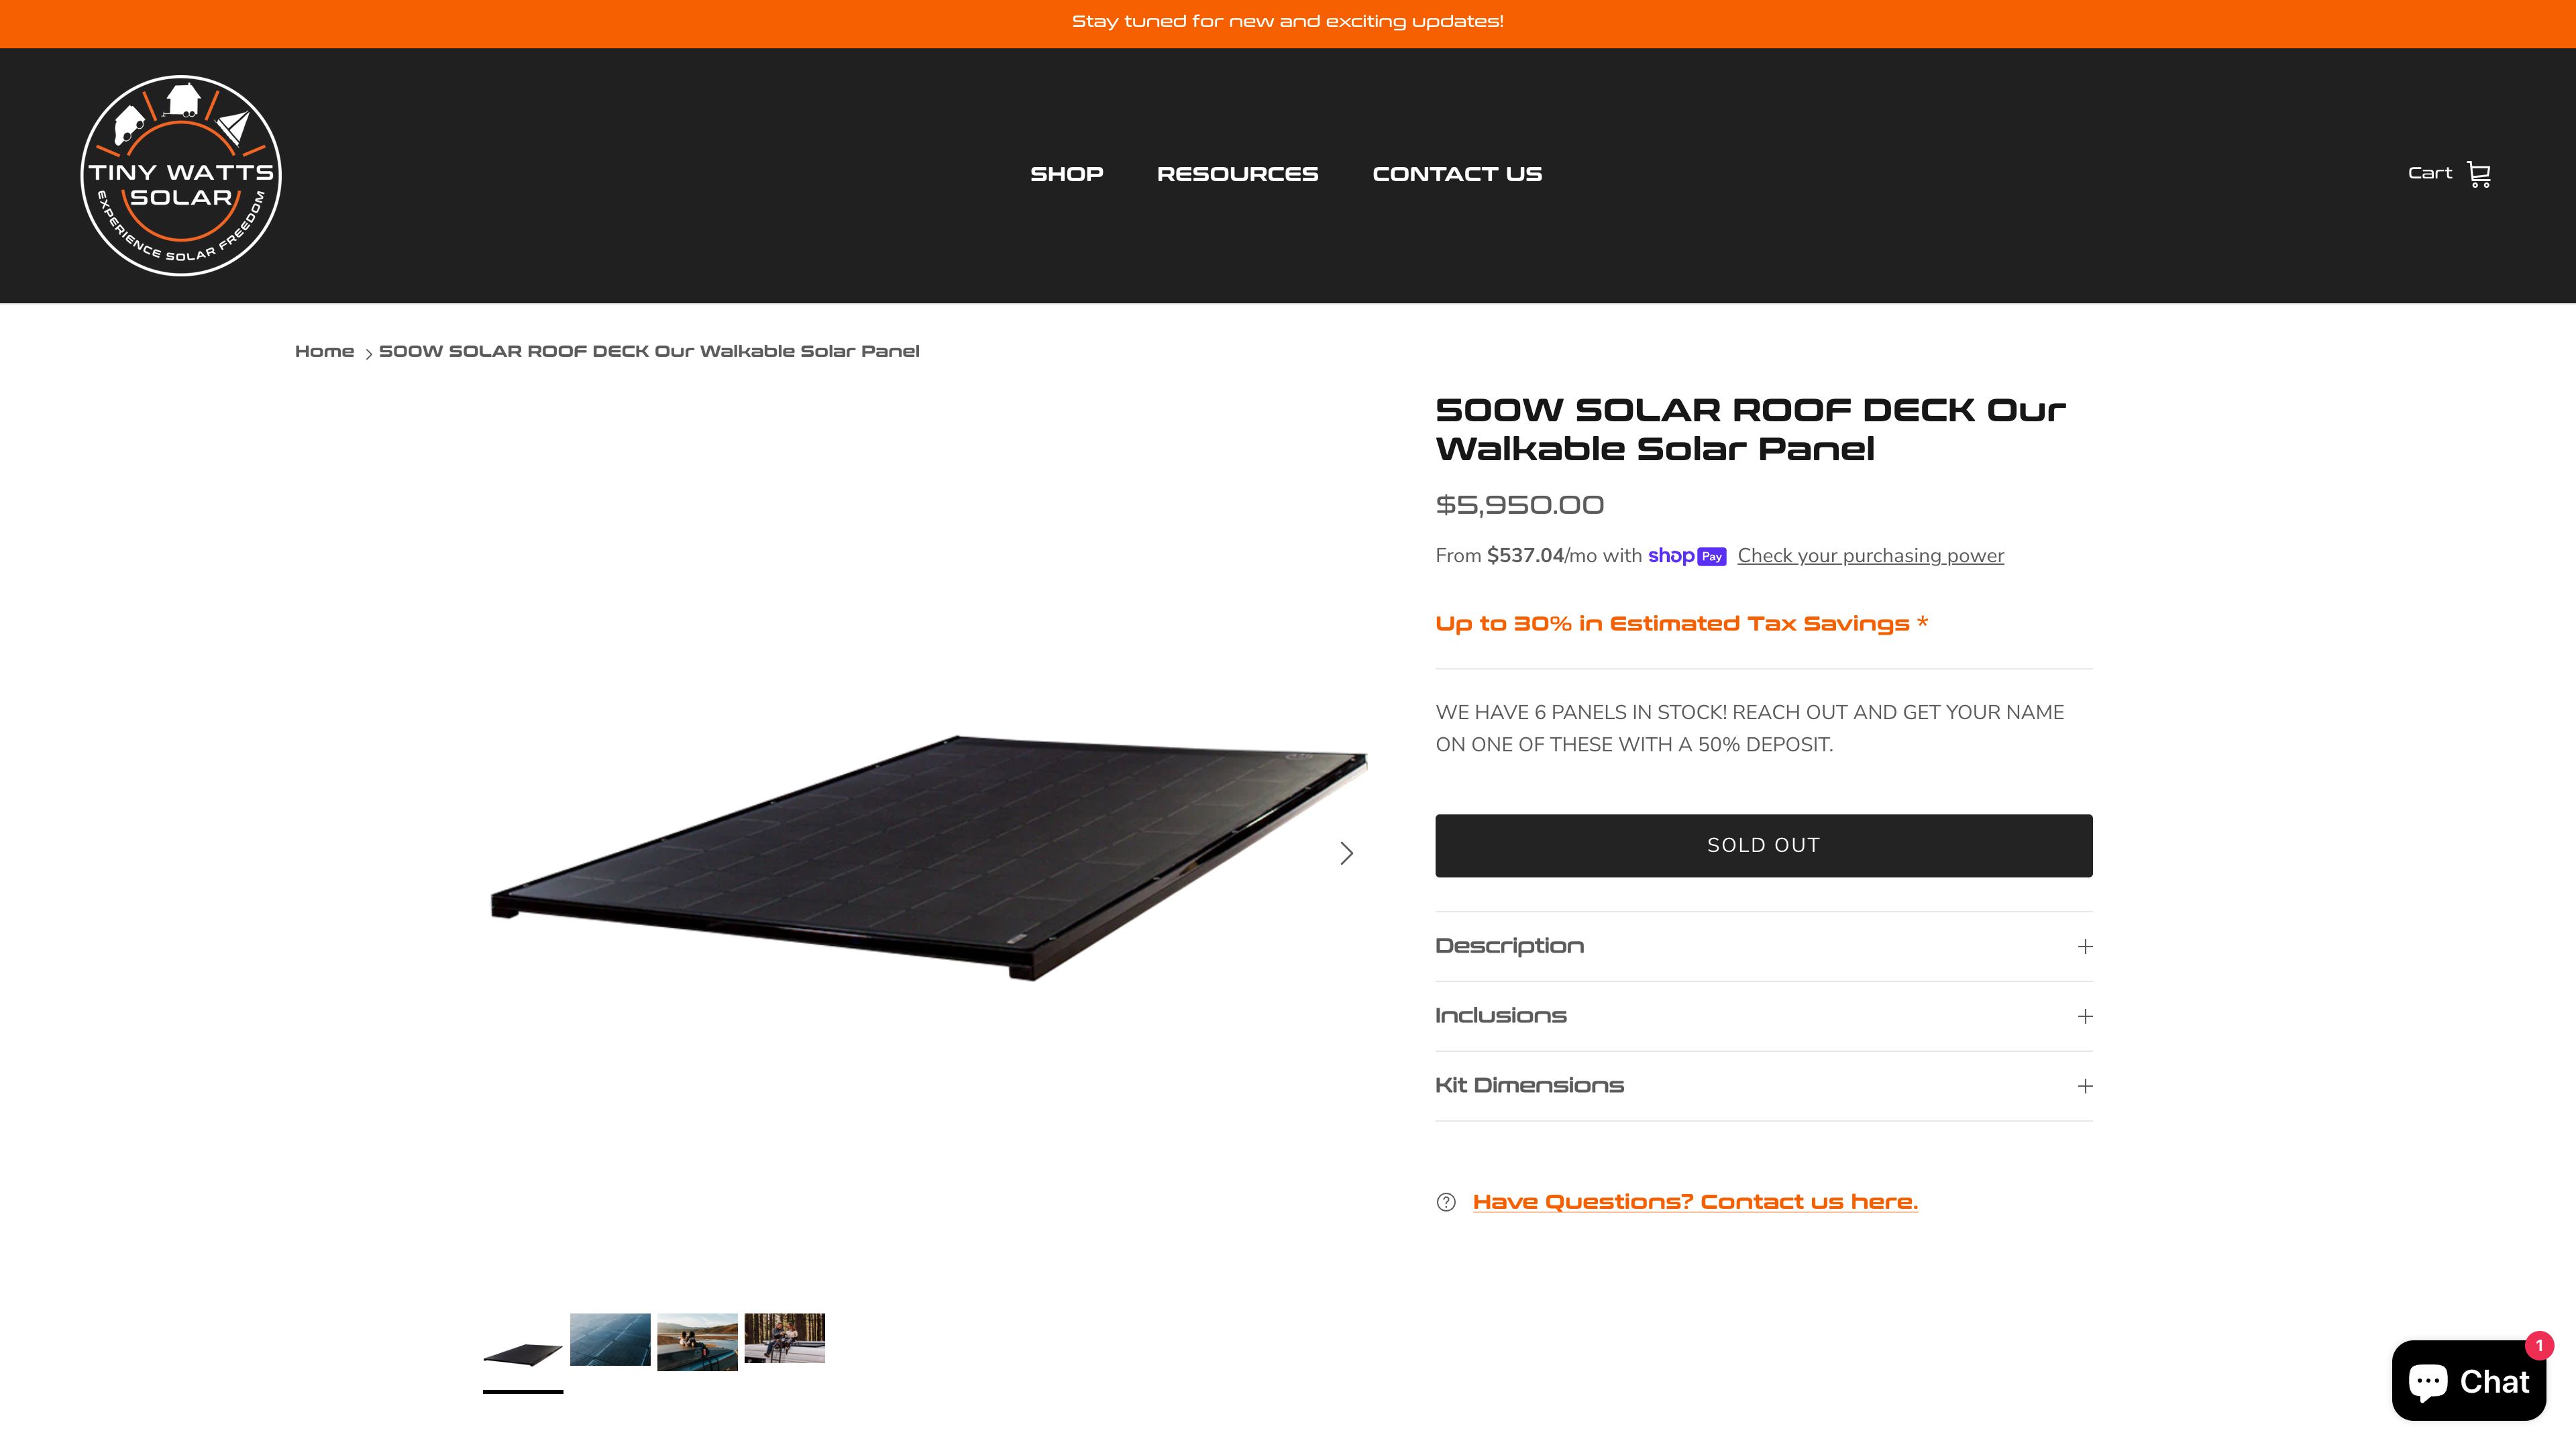This screenshot has width=2576, height=1449.
Task: Advance to next product image arrow
Action: 1346,853
